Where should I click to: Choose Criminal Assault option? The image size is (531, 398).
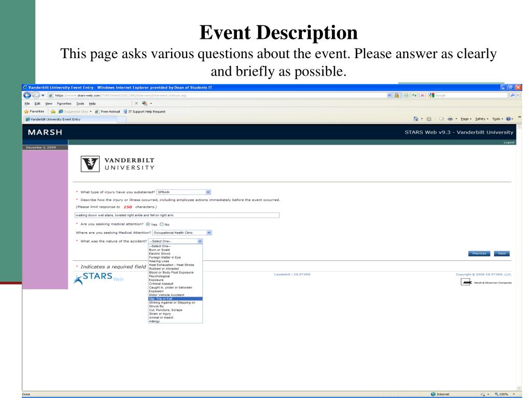pos(175,283)
